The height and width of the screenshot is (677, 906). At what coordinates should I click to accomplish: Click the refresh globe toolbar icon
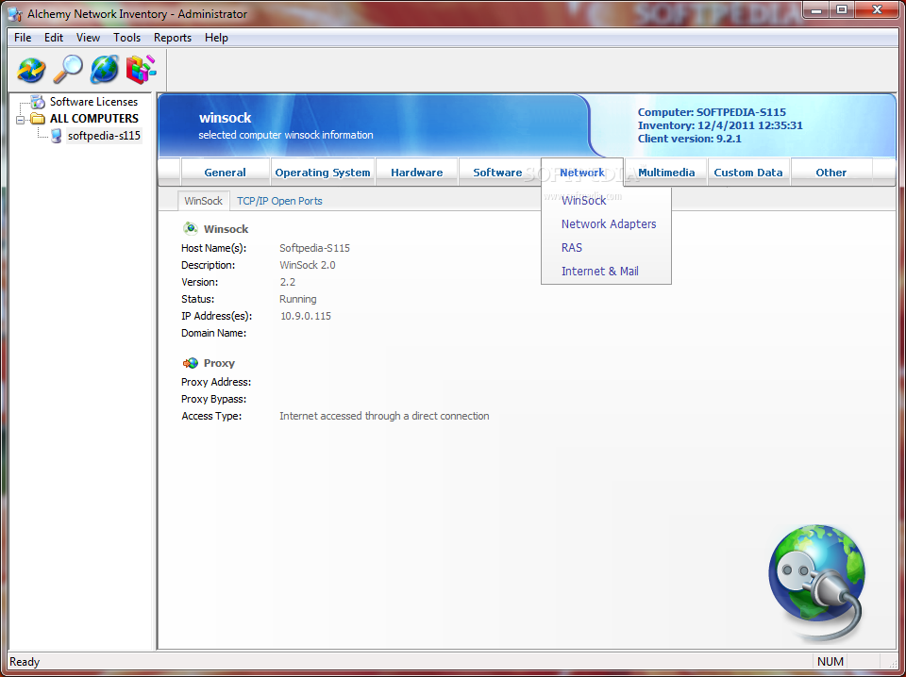tap(31, 69)
